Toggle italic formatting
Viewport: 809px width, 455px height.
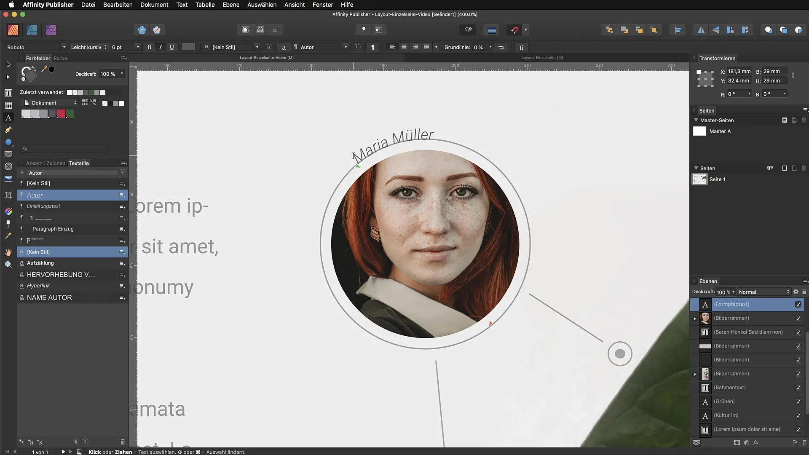(x=161, y=47)
